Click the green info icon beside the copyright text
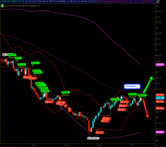The image size is (166, 147). pyautogui.click(x=2, y=5)
